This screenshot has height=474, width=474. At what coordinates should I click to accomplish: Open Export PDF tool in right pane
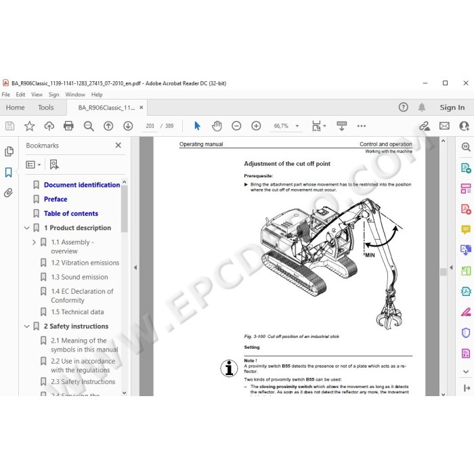point(466,168)
